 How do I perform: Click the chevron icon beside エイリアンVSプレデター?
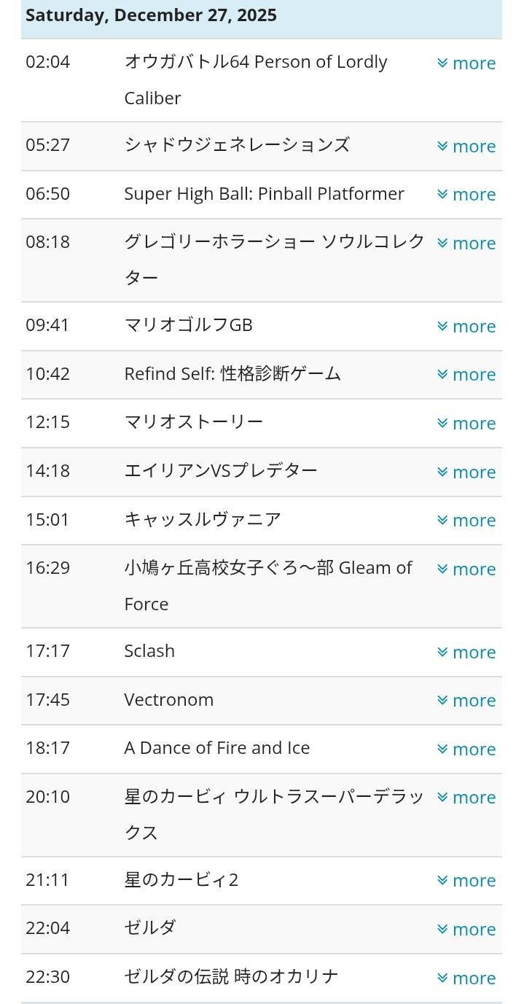(442, 472)
